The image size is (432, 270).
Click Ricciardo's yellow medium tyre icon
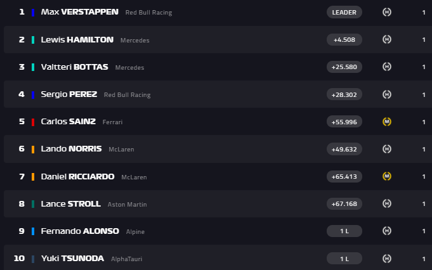386,176
